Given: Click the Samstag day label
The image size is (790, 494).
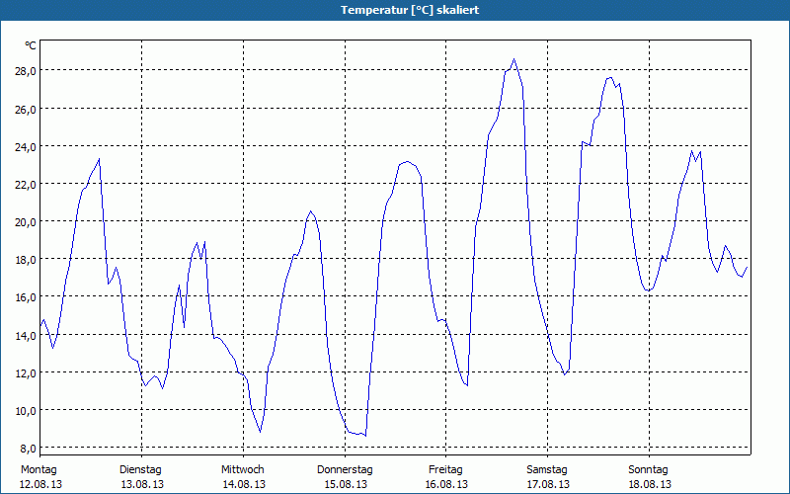Looking at the screenshot, I should click(547, 470).
